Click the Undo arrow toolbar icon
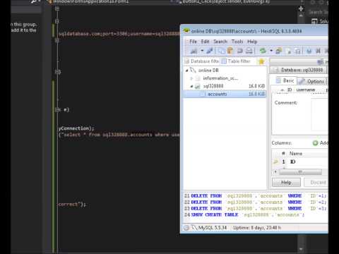The width and height of the screenshot is (339, 254). click(239, 51)
